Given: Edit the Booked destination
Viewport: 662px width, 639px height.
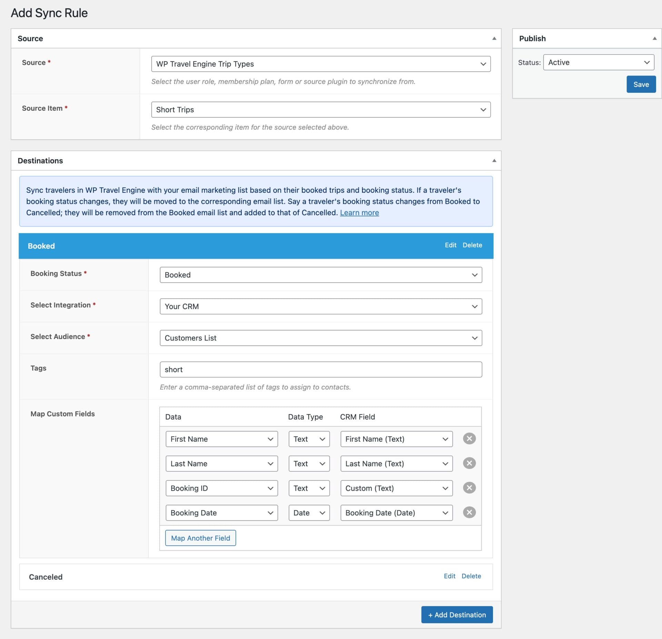Looking at the screenshot, I should tap(450, 245).
